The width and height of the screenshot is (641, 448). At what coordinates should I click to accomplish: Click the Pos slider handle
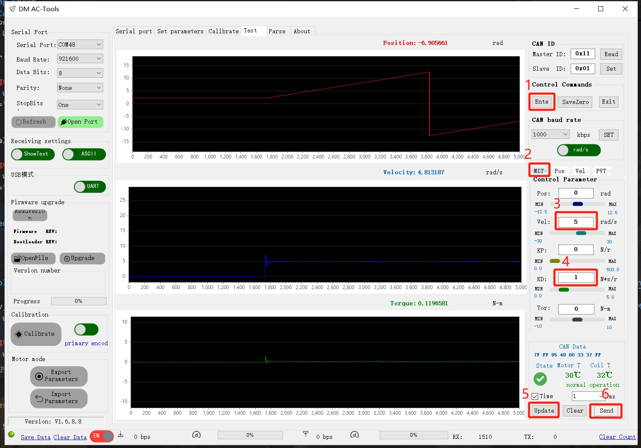[578, 204]
